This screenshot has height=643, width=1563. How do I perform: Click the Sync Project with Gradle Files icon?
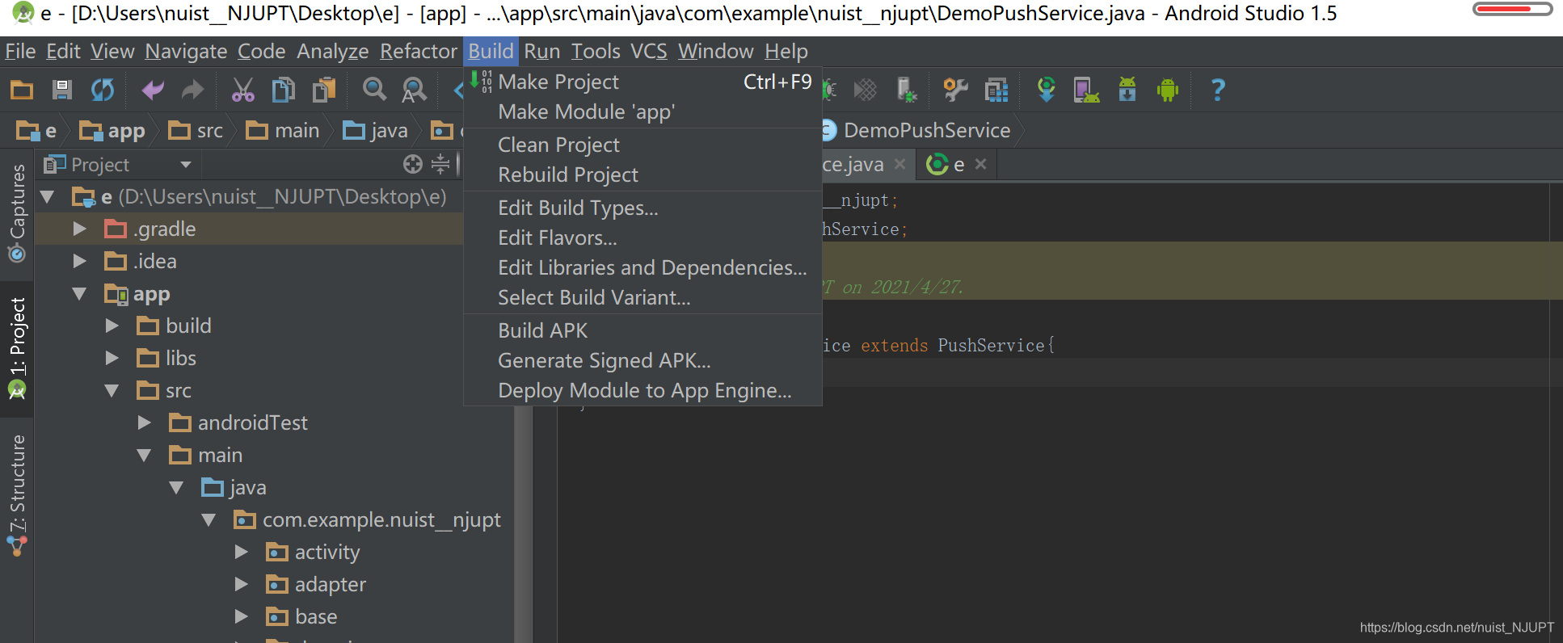pyautogui.click(x=1046, y=90)
